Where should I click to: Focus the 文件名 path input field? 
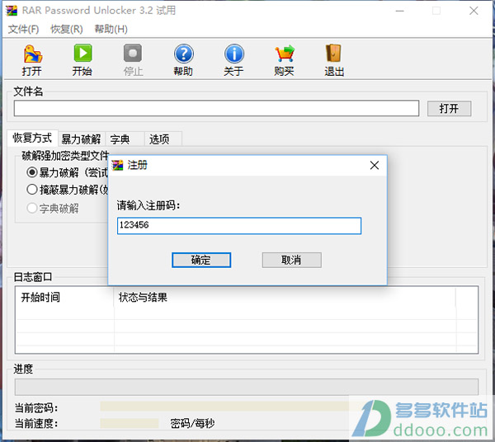216,108
